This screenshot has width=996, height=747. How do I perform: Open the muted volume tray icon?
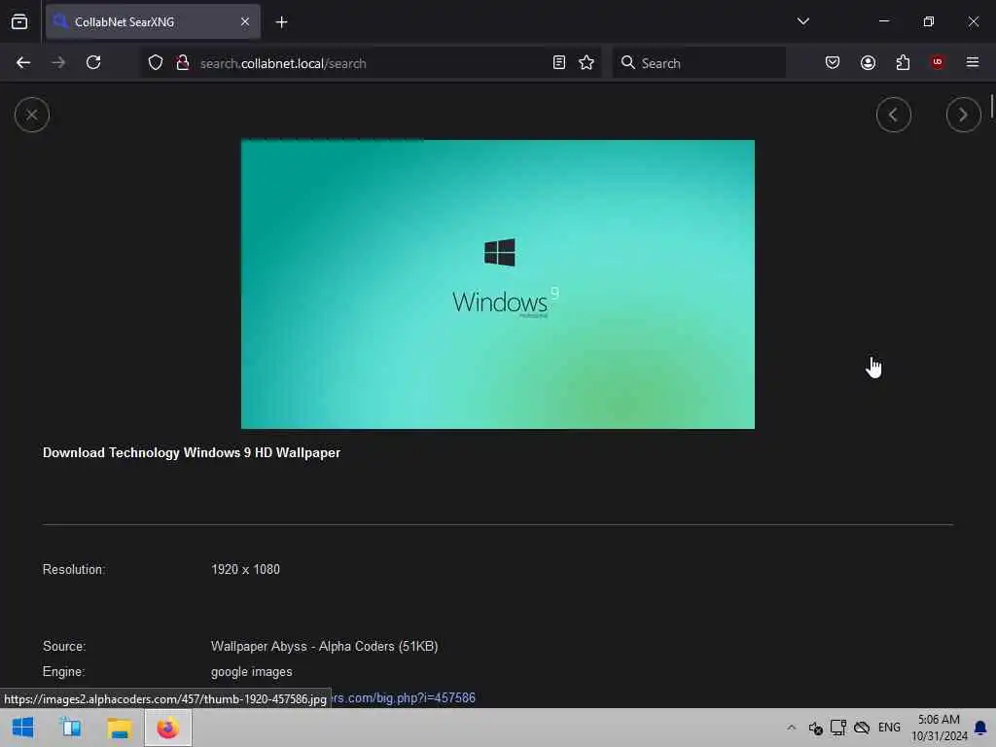(x=816, y=728)
